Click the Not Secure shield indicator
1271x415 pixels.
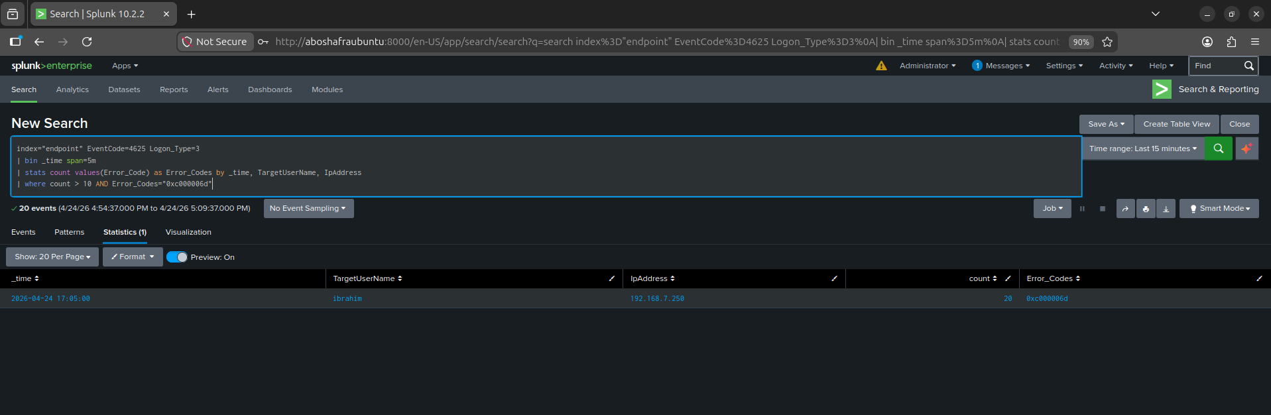[x=215, y=42]
